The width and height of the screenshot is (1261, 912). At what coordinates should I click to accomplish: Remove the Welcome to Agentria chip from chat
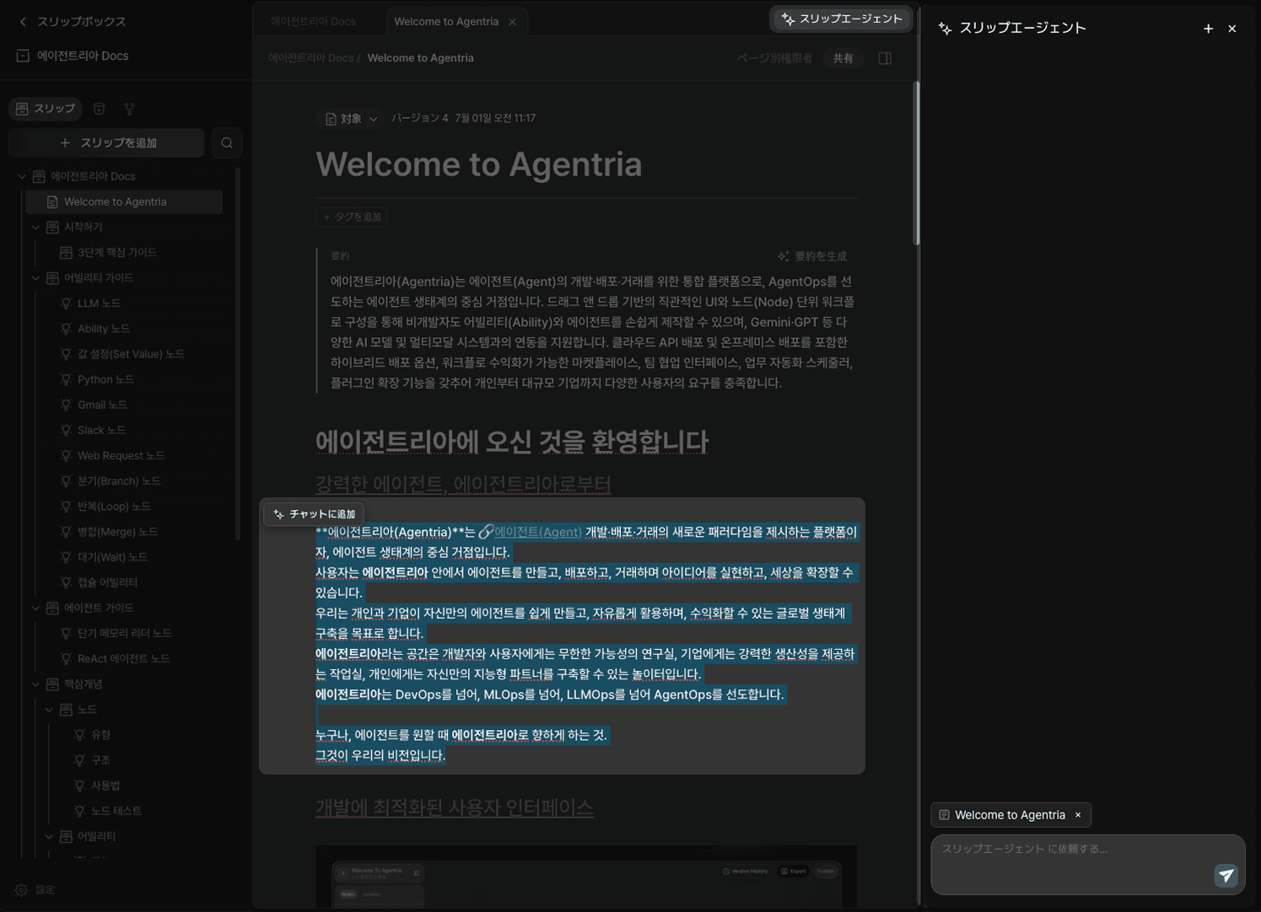click(x=1078, y=815)
